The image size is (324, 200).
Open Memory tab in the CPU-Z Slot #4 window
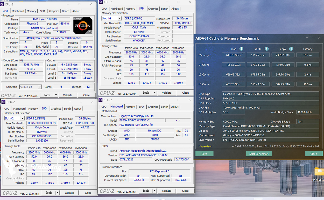[130, 9]
